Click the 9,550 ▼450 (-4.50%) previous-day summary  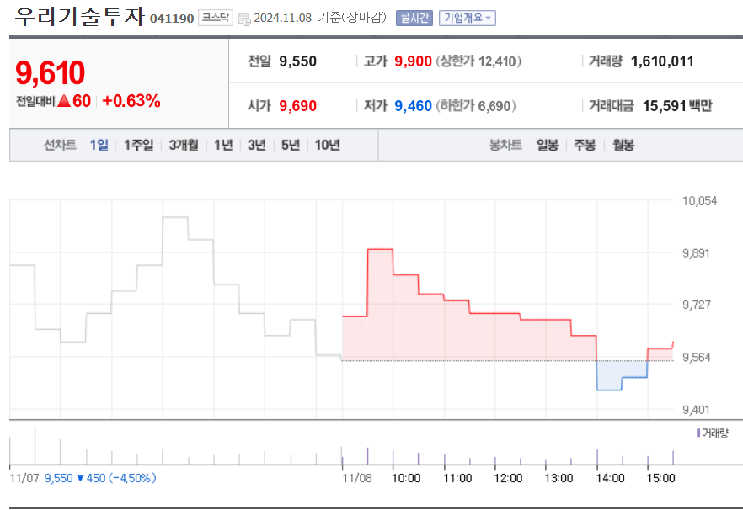tap(100, 478)
